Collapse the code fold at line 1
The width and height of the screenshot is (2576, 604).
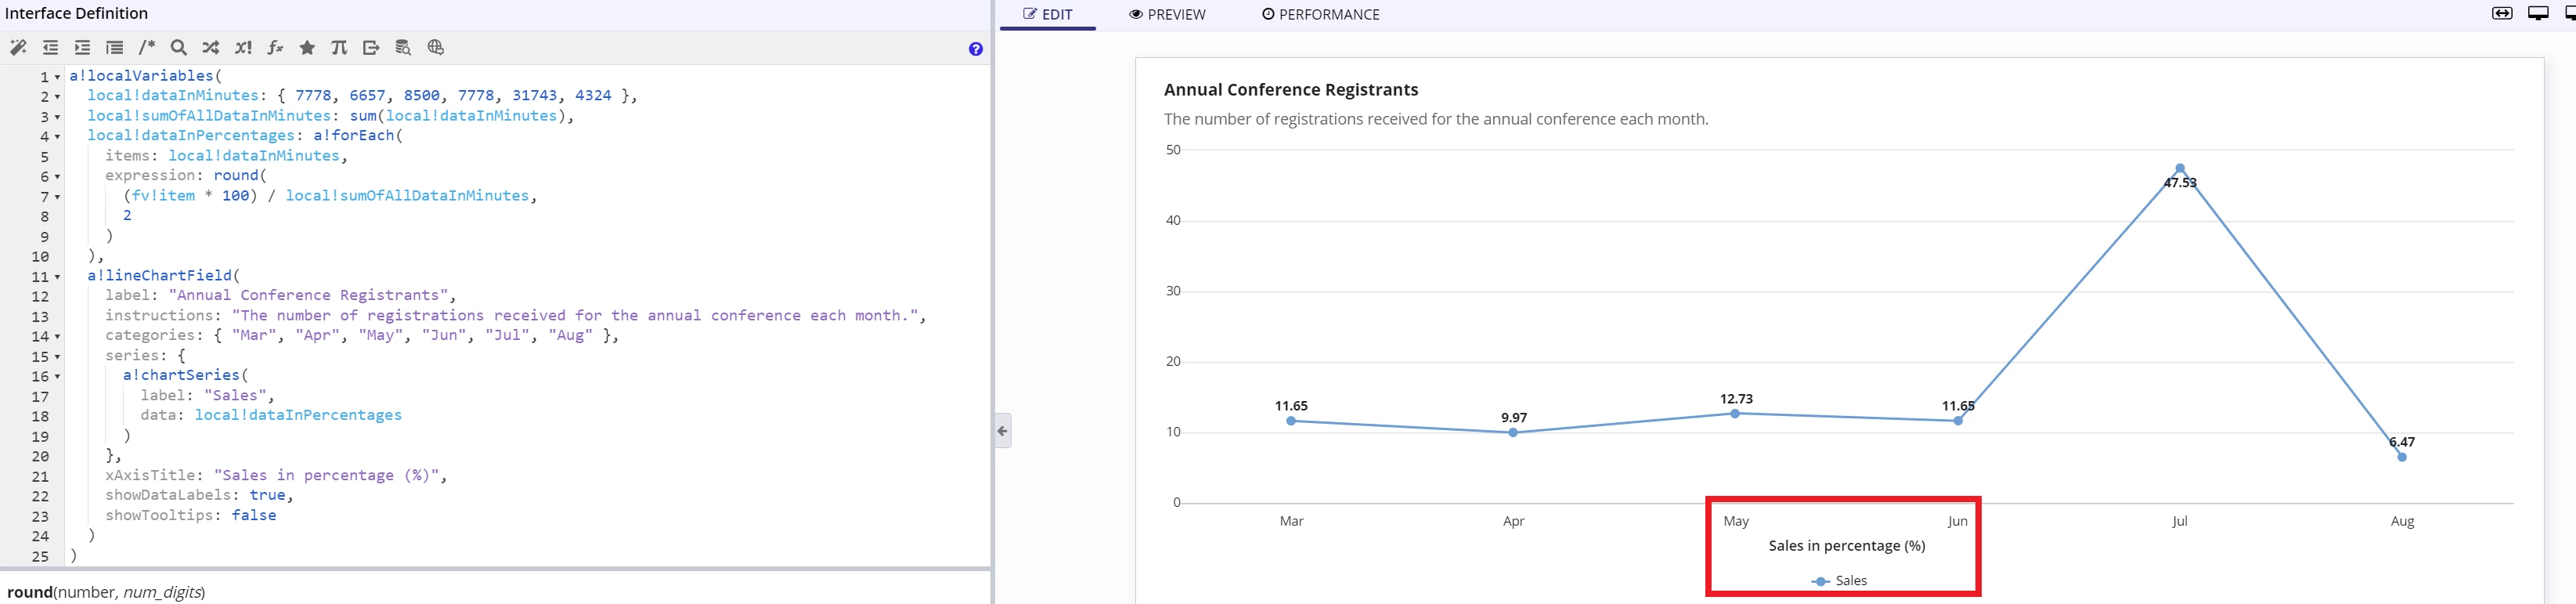[x=57, y=77]
